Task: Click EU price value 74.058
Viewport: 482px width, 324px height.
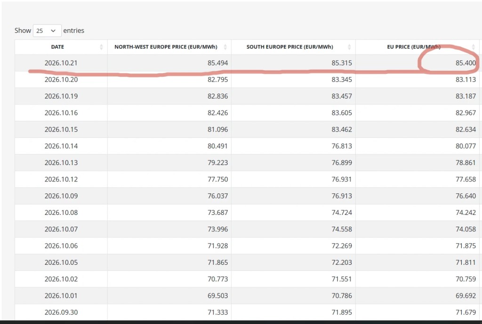Action: (x=466, y=229)
